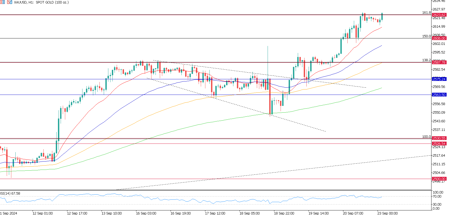449x215 pixels.
Task: Click the 18 Sep 22:00 time label
Action: point(284,213)
